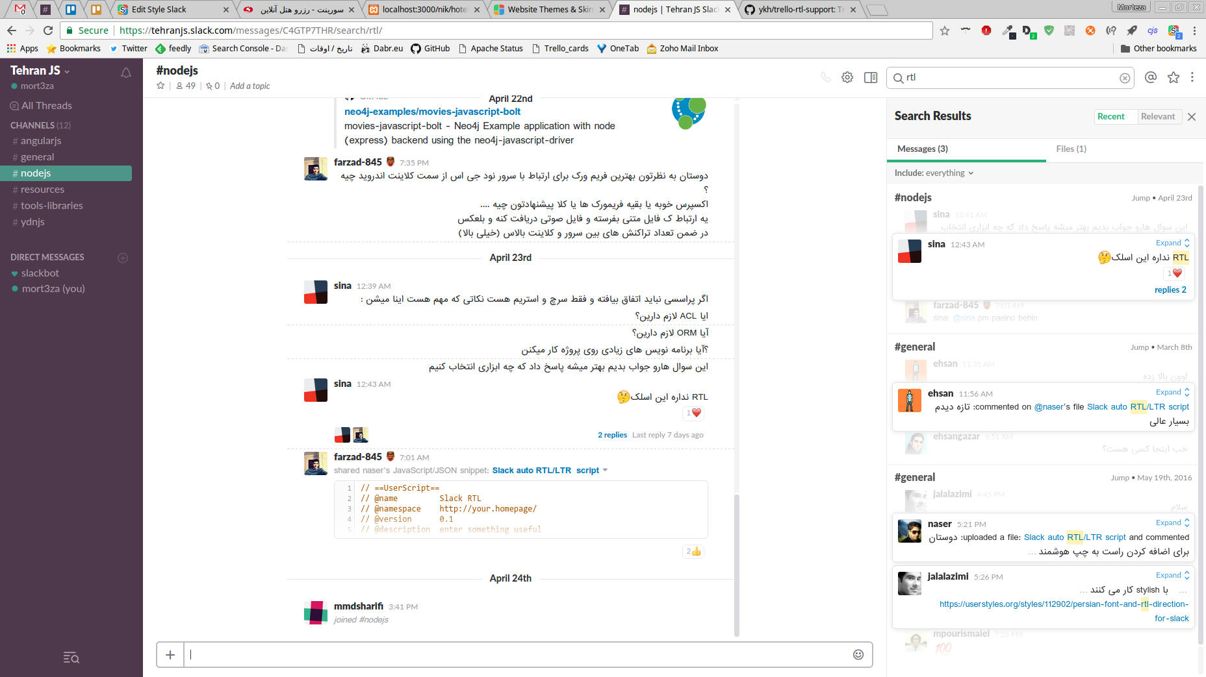1206x677 pixels.
Task: Open mentions and reactions @ icon
Action: pos(1151,77)
